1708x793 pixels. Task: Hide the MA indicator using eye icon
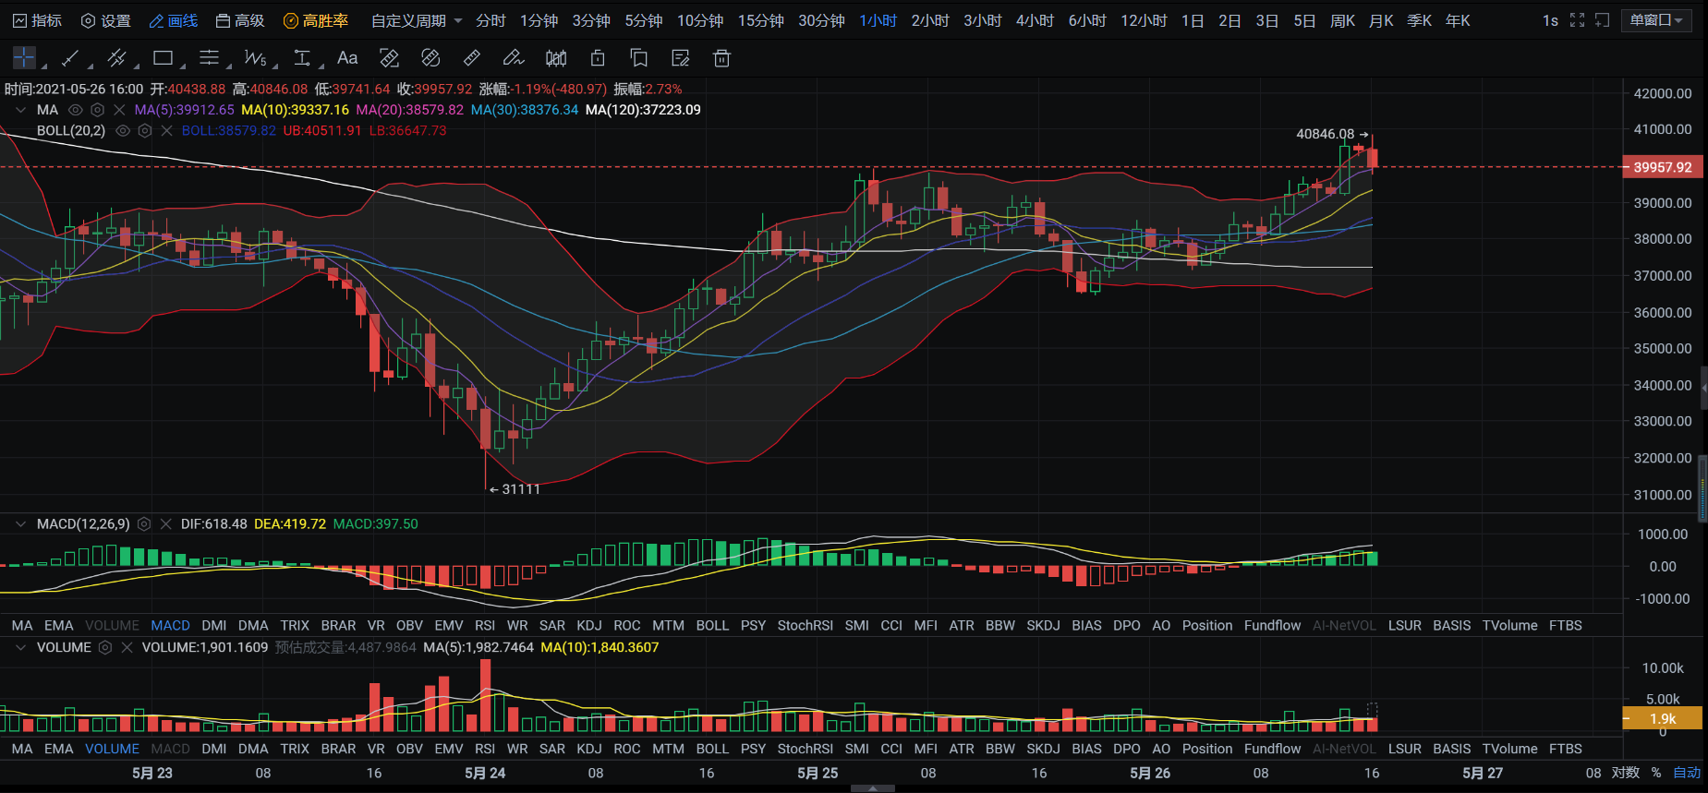pos(76,110)
